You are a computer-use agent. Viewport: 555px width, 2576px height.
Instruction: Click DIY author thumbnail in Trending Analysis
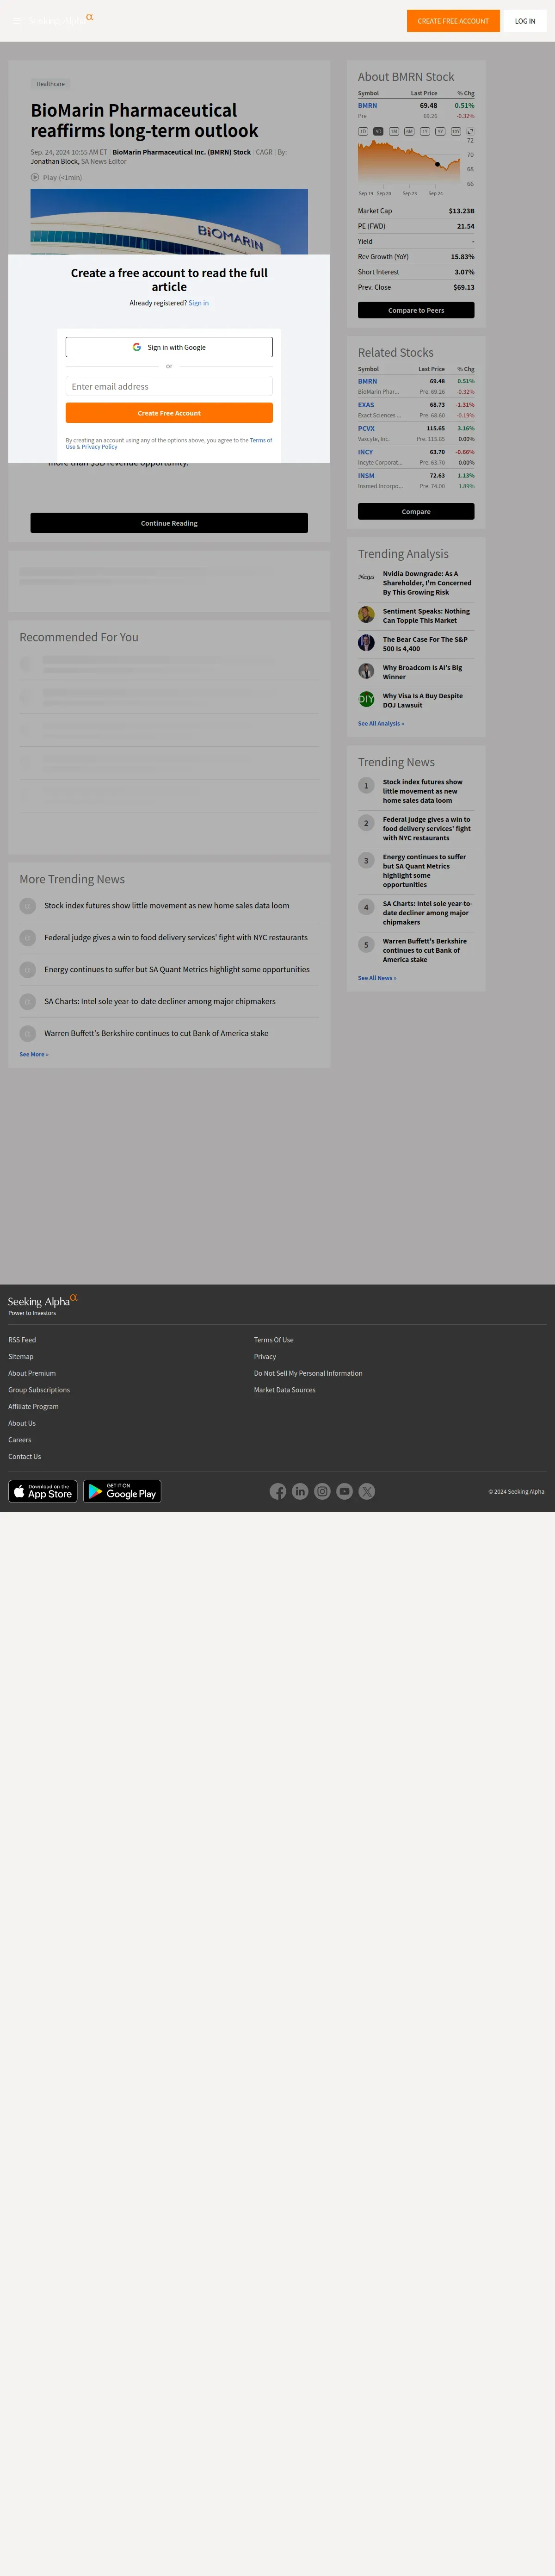point(366,699)
